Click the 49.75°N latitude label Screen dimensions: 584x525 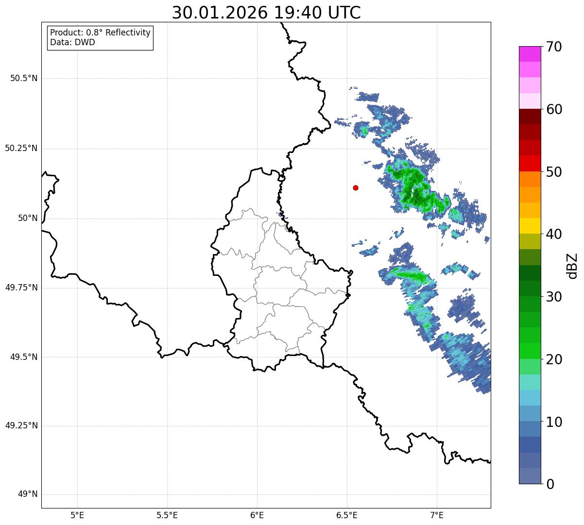[x=21, y=288]
